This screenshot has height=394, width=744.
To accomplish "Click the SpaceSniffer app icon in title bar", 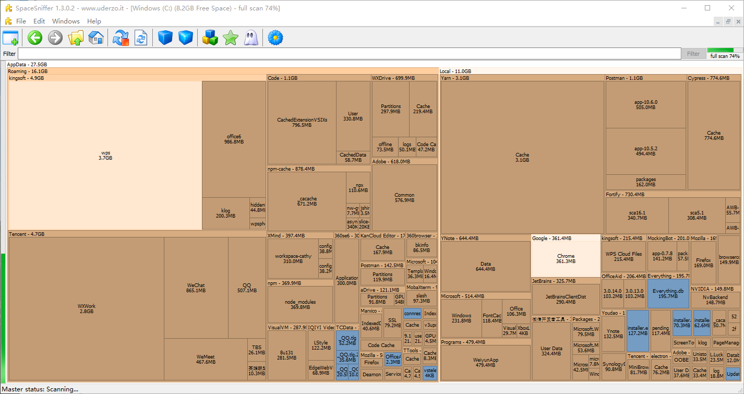I will [8, 8].
